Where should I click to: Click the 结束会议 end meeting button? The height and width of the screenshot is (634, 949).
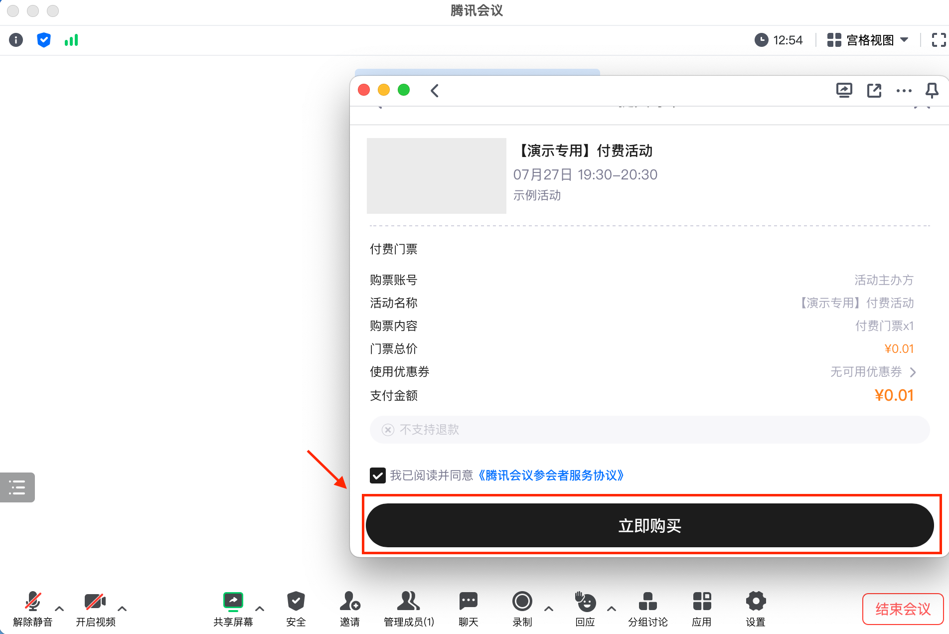point(903,609)
